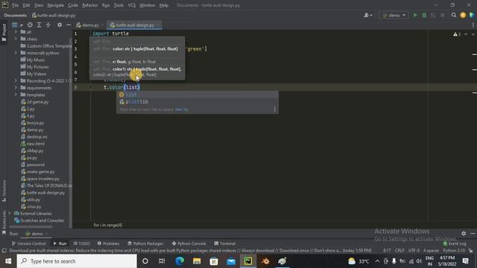This screenshot has width=477, height=268.
Task: Click the Python 3.10 interpreter in status bar
Action: click(x=454, y=251)
